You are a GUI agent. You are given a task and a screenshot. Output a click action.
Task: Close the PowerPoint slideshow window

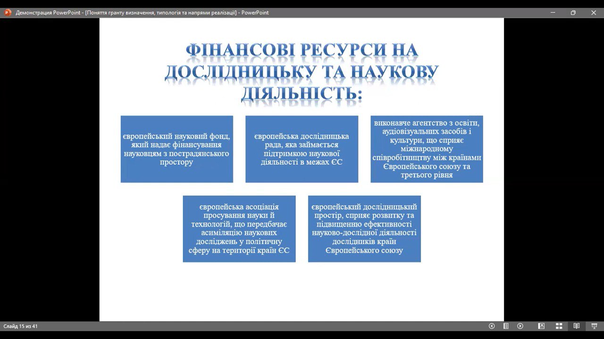[594, 13]
